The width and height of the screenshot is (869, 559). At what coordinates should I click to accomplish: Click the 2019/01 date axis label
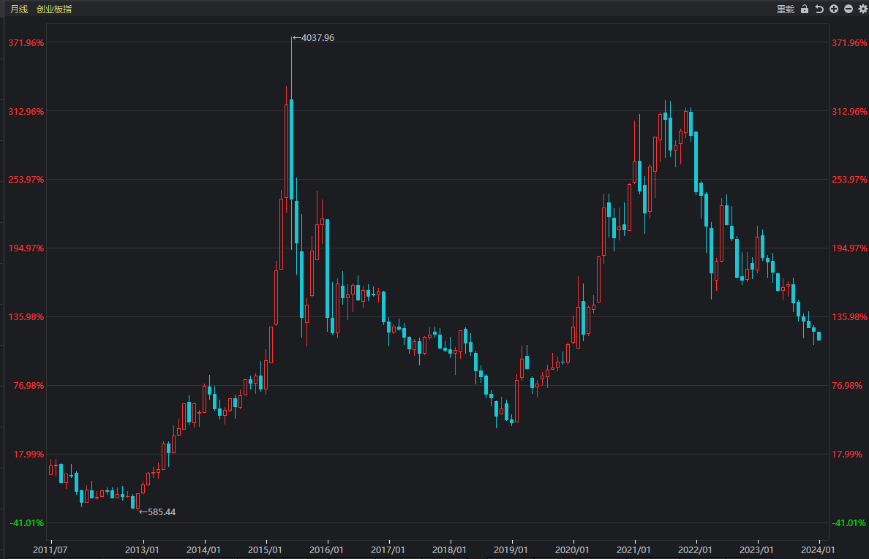[x=511, y=550]
